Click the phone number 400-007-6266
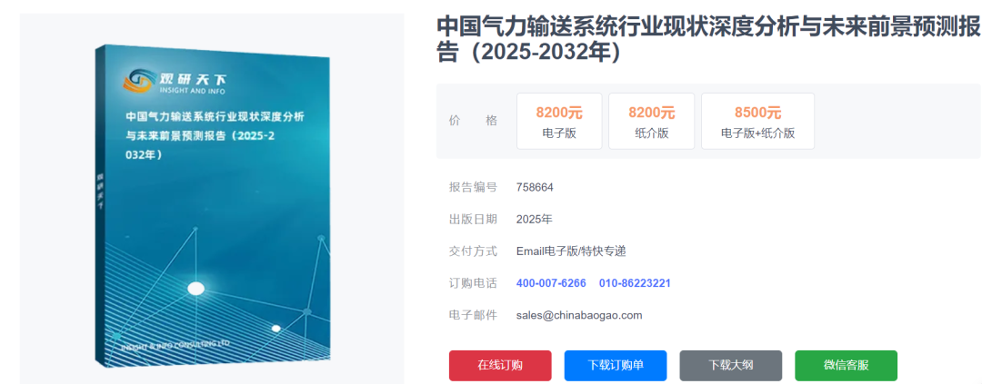Image resolution: width=982 pixels, height=384 pixels. [x=551, y=283]
